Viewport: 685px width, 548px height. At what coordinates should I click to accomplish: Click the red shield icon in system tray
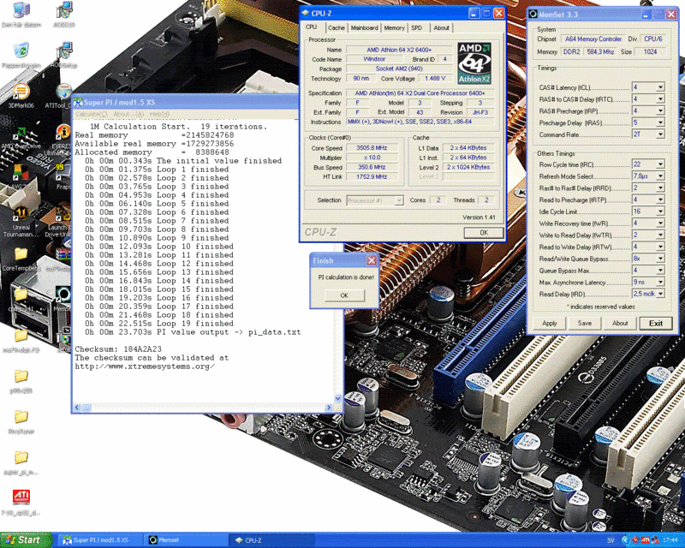[x=635, y=540]
